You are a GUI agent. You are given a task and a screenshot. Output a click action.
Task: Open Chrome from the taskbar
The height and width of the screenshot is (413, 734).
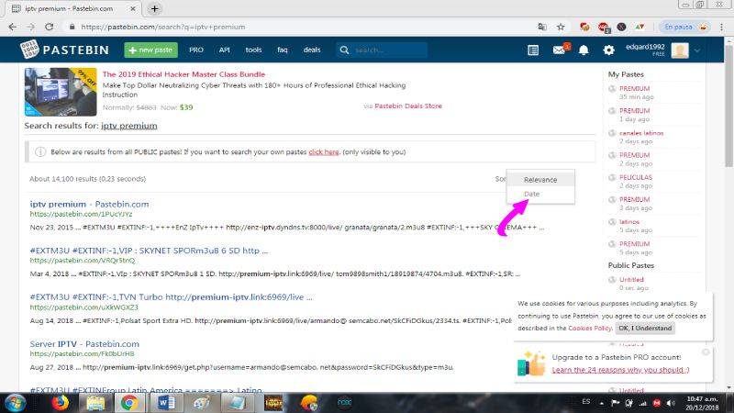point(129,403)
